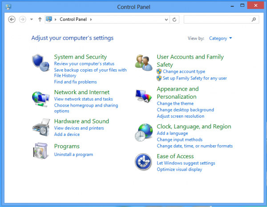The width and height of the screenshot is (267, 207).
Task: Click the Uninstall a program link
Action: [x=73, y=155]
